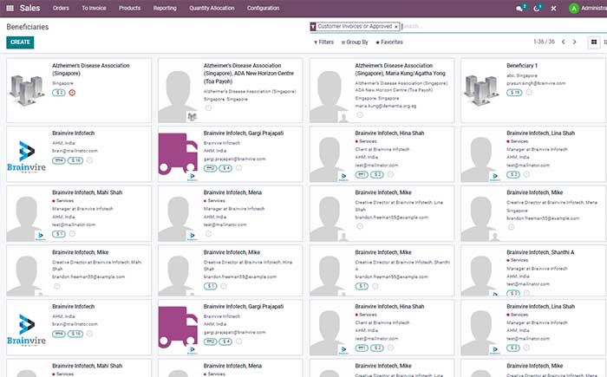Screen dimensions: 607x377
Task: Click activity clock on Mike, Mahi Shah card
Action: pos(57,286)
